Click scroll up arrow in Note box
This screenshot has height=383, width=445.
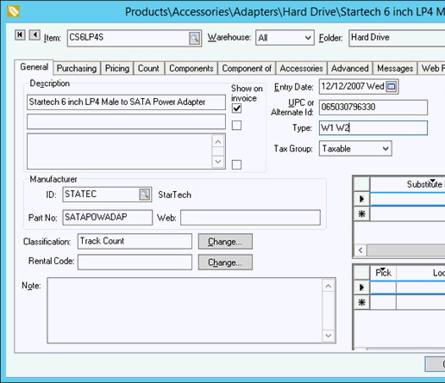[329, 286]
